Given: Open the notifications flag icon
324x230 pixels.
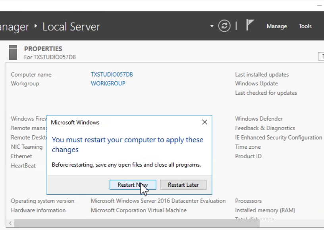Looking at the screenshot, I should click(x=250, y=25).
